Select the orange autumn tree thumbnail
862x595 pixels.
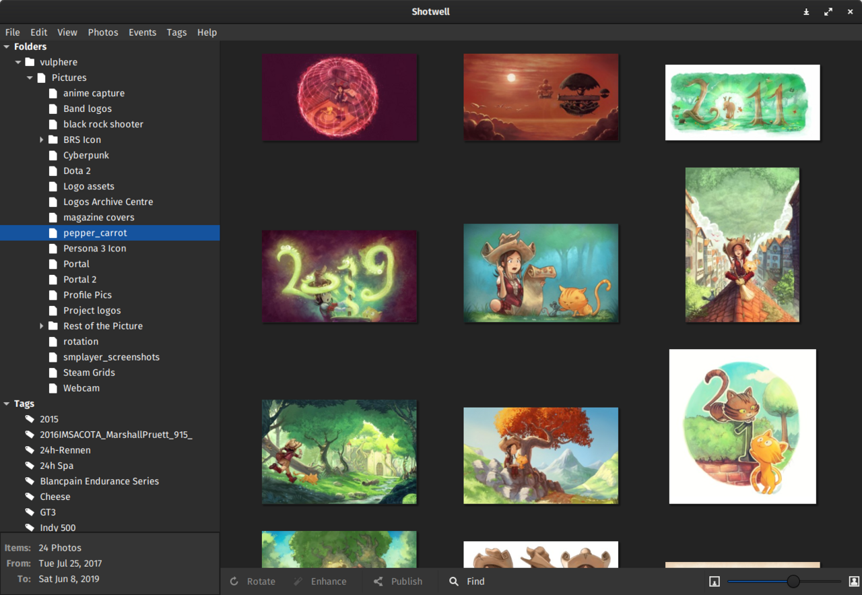coord(541,456)
